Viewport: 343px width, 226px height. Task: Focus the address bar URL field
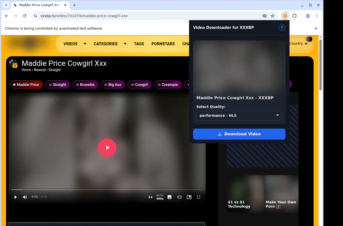coord(149,16)
